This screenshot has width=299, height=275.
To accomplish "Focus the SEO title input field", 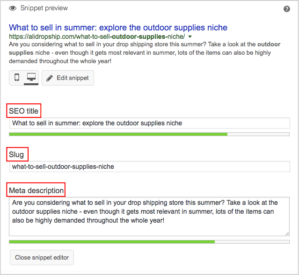I will (149, 123).
